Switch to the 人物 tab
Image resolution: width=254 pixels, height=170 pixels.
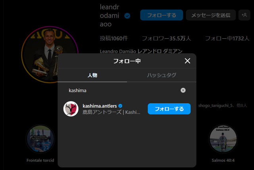click(x=92, y=75)
